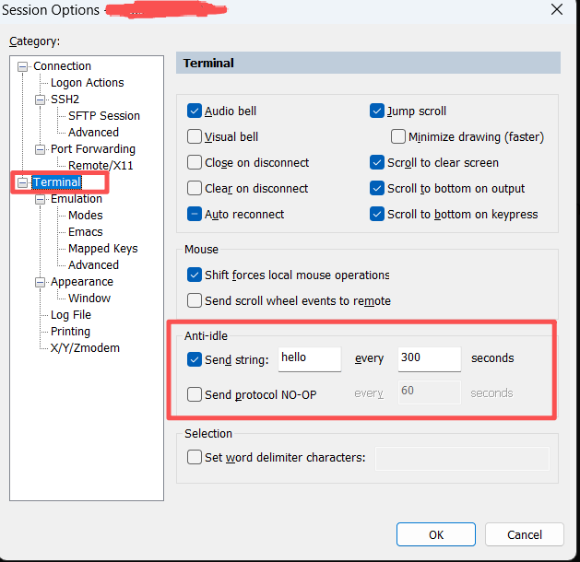Enable Visual bell option
This screenshot has width=580, height=562.
pos(195,137)
